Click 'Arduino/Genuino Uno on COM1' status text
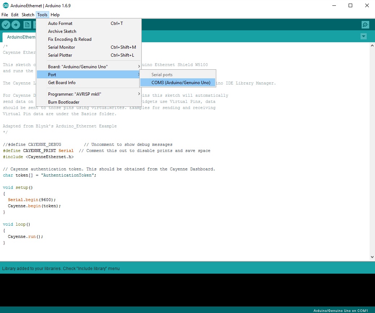This screenshot has width=375, height=313. 341,310
